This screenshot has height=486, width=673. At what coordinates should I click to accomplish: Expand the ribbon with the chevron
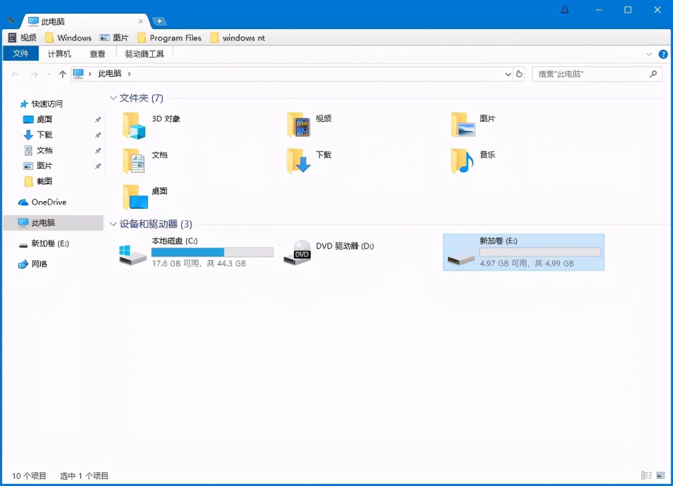649,54
